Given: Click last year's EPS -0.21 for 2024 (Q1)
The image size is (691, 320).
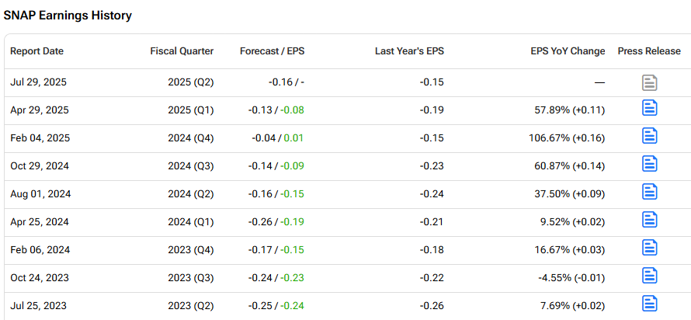Looking at the screenshot, I should (432, 221).
